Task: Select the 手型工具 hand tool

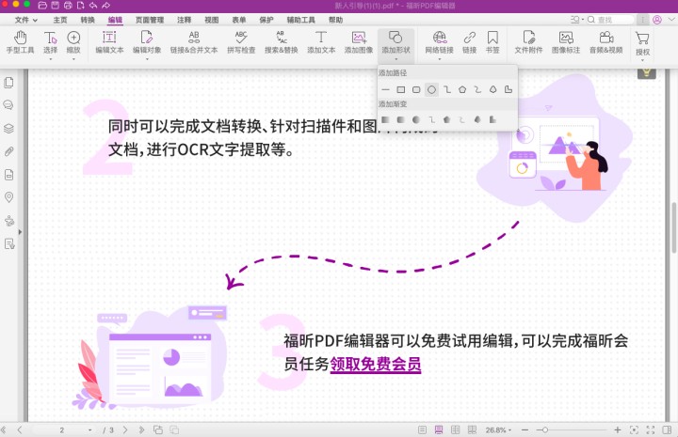Action: 20,42
